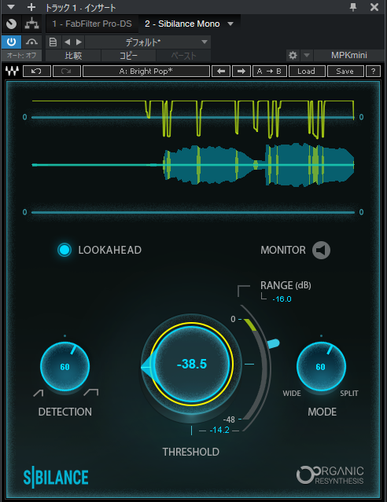This screenshot has height=502, width=387.
Task: Expand the dropdown after Sibilance Mono
Action: coord(230,24)
